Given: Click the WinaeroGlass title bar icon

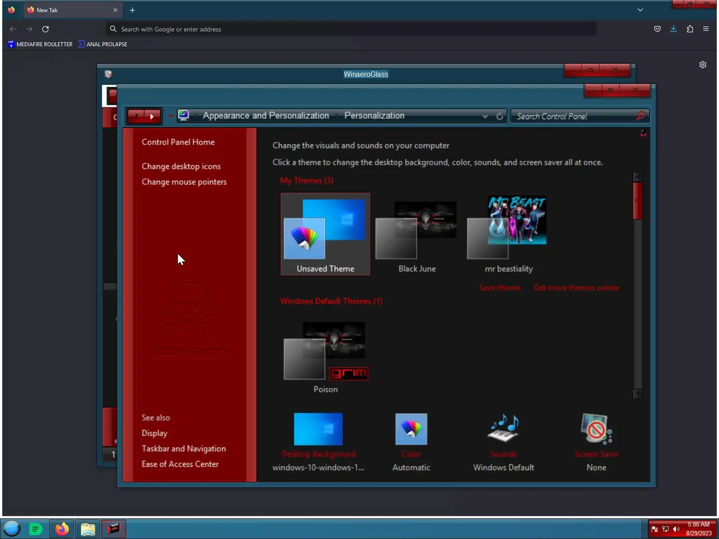Looking at the screenshot, I should [108, 74].
